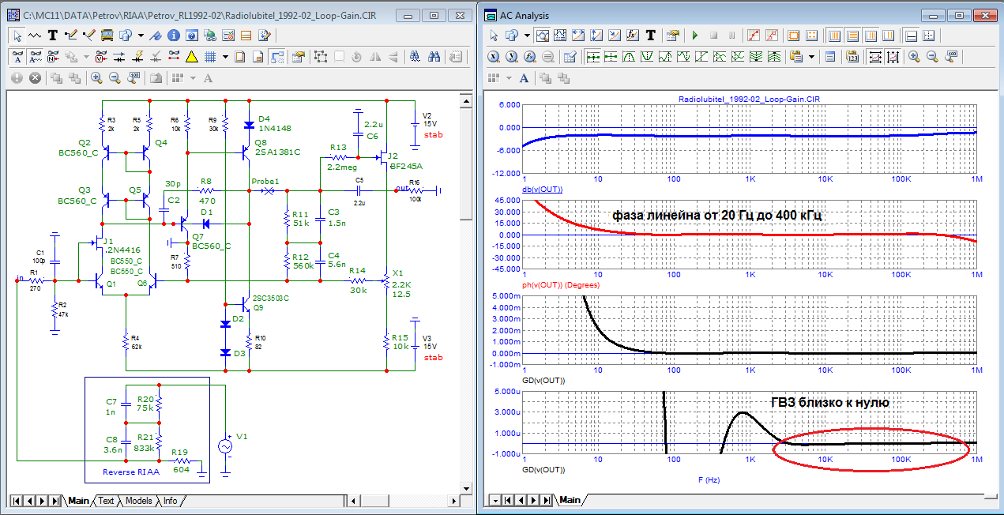This screenshot has width=1004, height=515.
Task: Switch to the Text tab in schematic
Action: tap(106, 501)
